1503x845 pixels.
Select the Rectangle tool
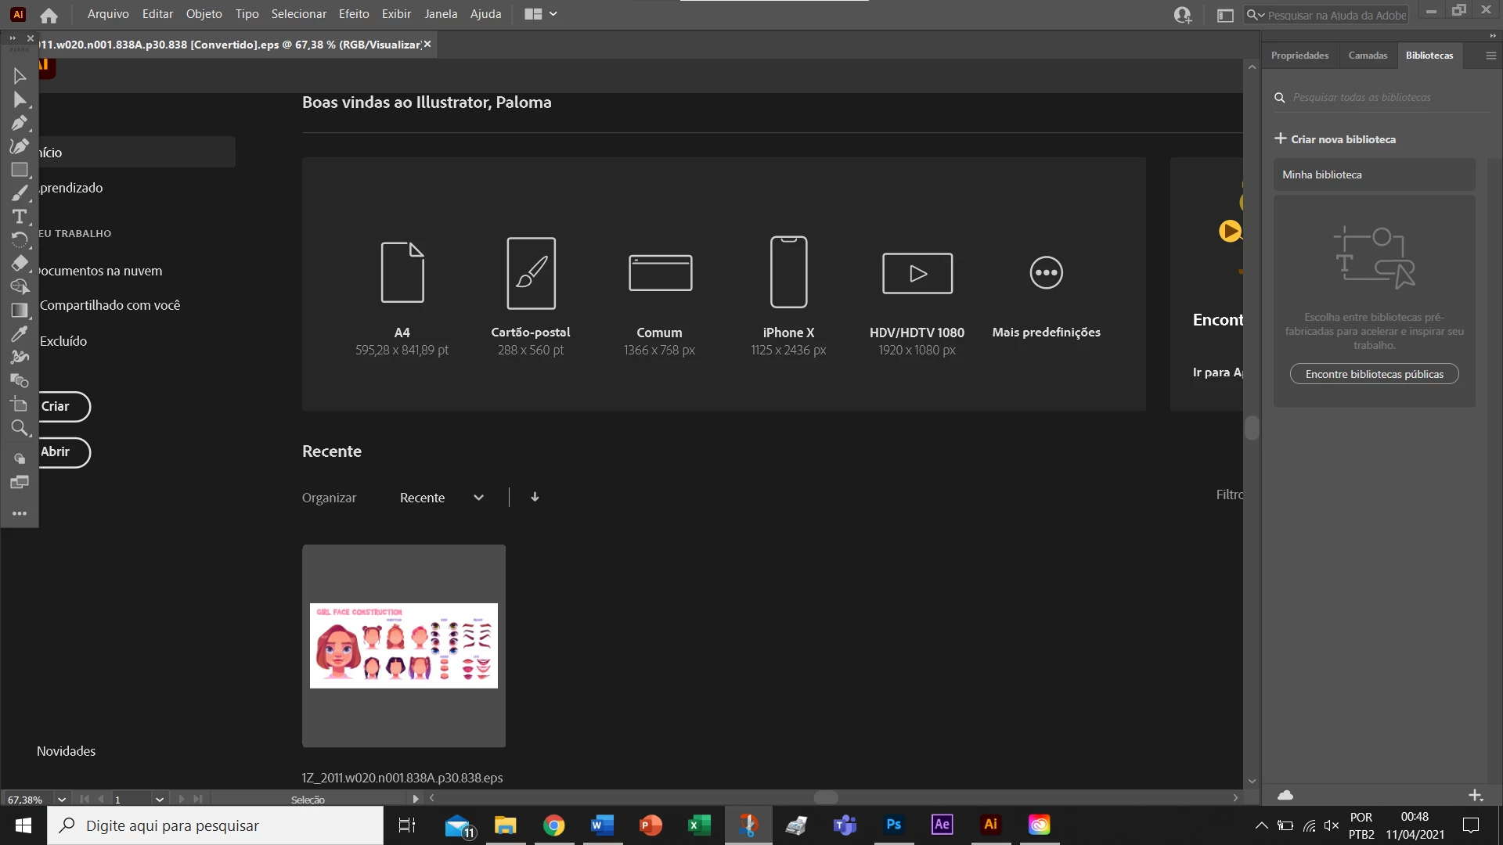[x=20, y=170]
